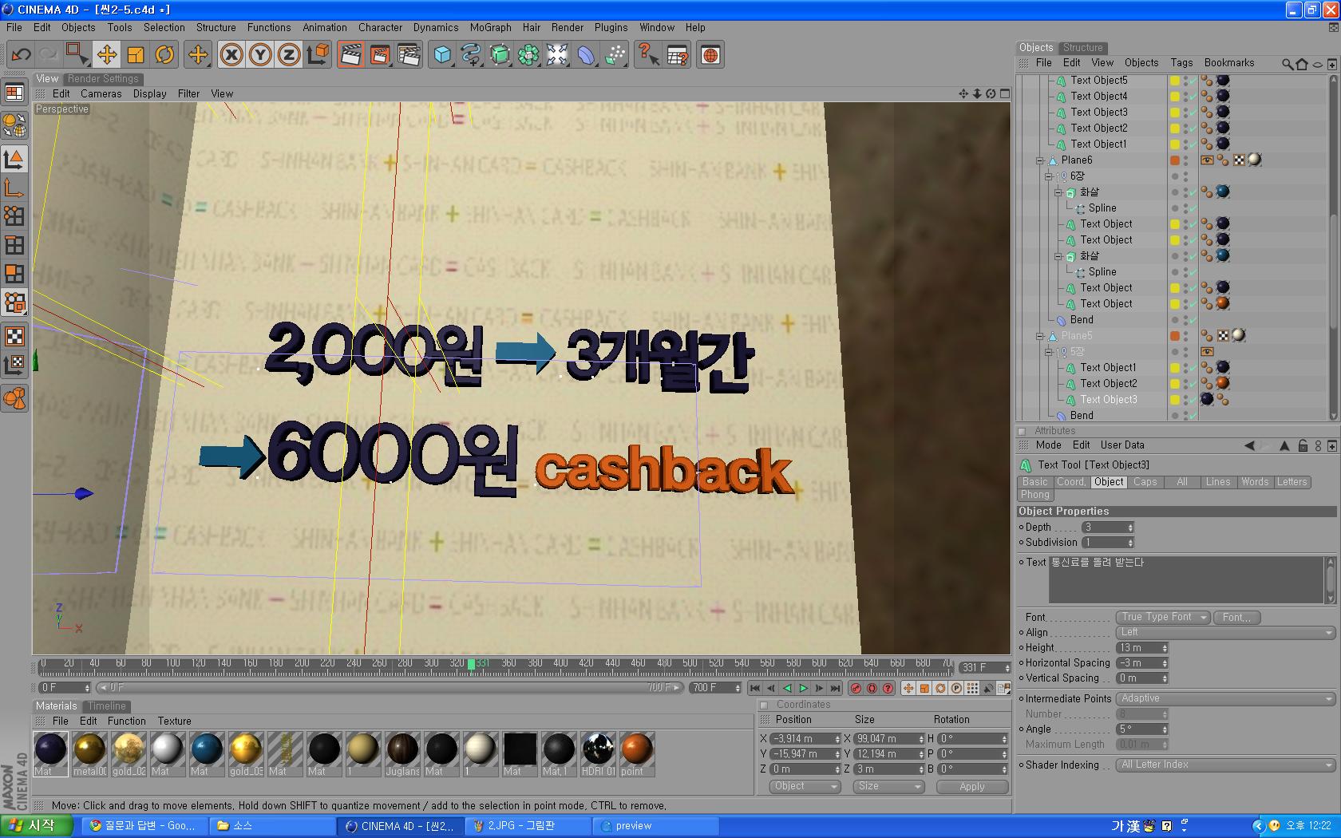Click the search icon in Objects manager

tap(1288, 64)
